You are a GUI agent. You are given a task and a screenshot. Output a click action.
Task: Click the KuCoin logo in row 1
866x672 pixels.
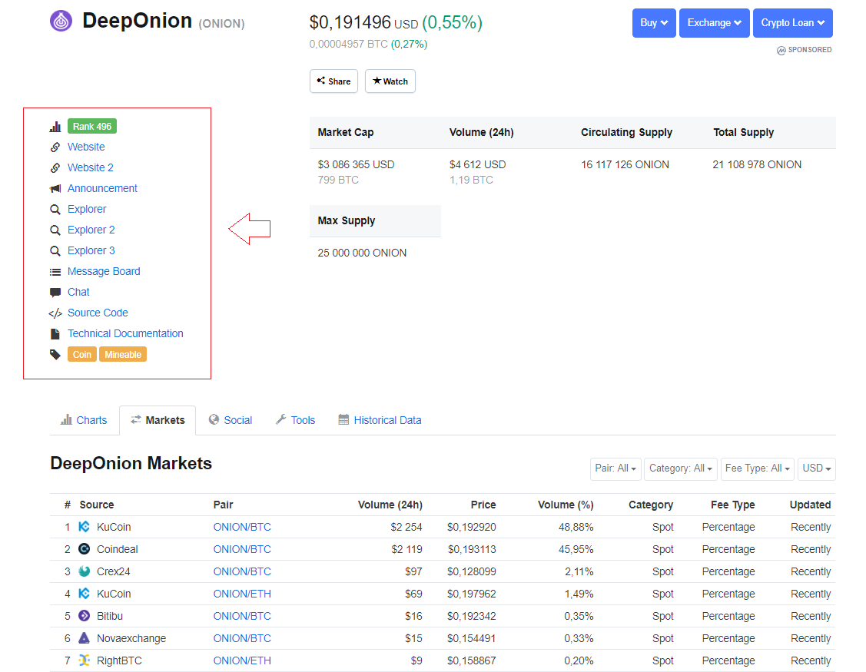click(x=84, y=527)
